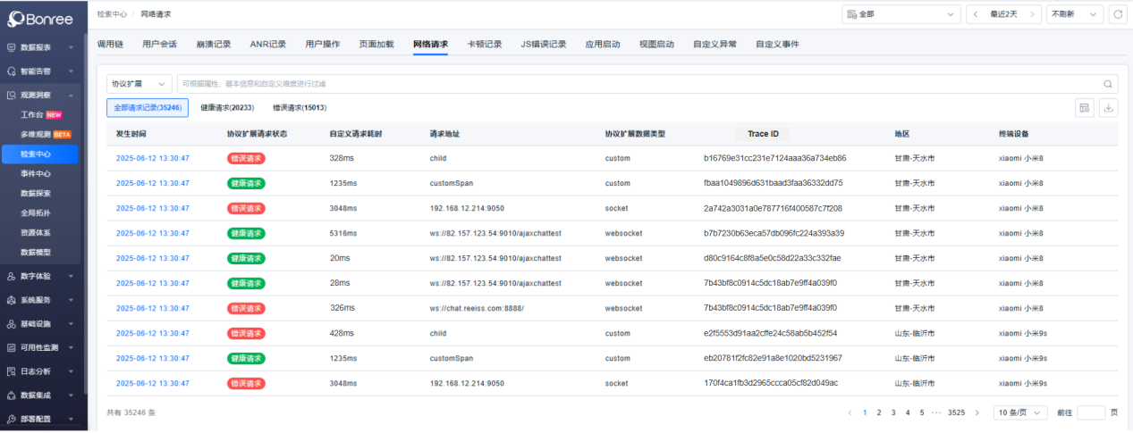Open 事件中心 in the sidebar

[x=36, y=173]
